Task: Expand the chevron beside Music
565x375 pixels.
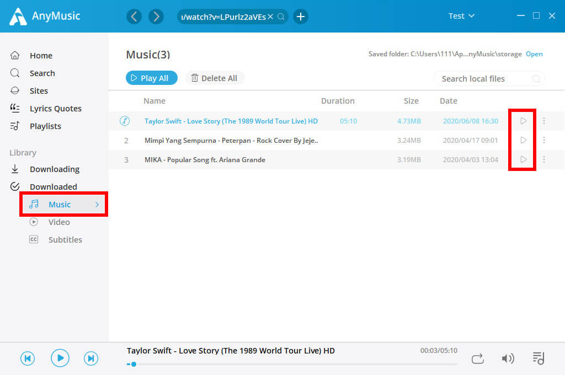Action: [97, 204]
